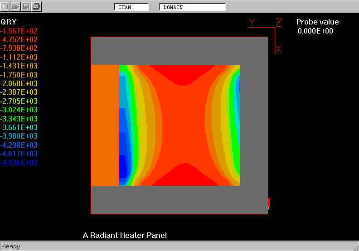Click the Probe value readout 0.000E+00
Screen dimensions: 359x251
click(315, 31)
